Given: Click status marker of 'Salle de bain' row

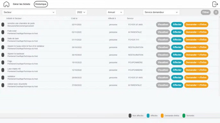Looking at the screenshot, I should coord(3,40).
